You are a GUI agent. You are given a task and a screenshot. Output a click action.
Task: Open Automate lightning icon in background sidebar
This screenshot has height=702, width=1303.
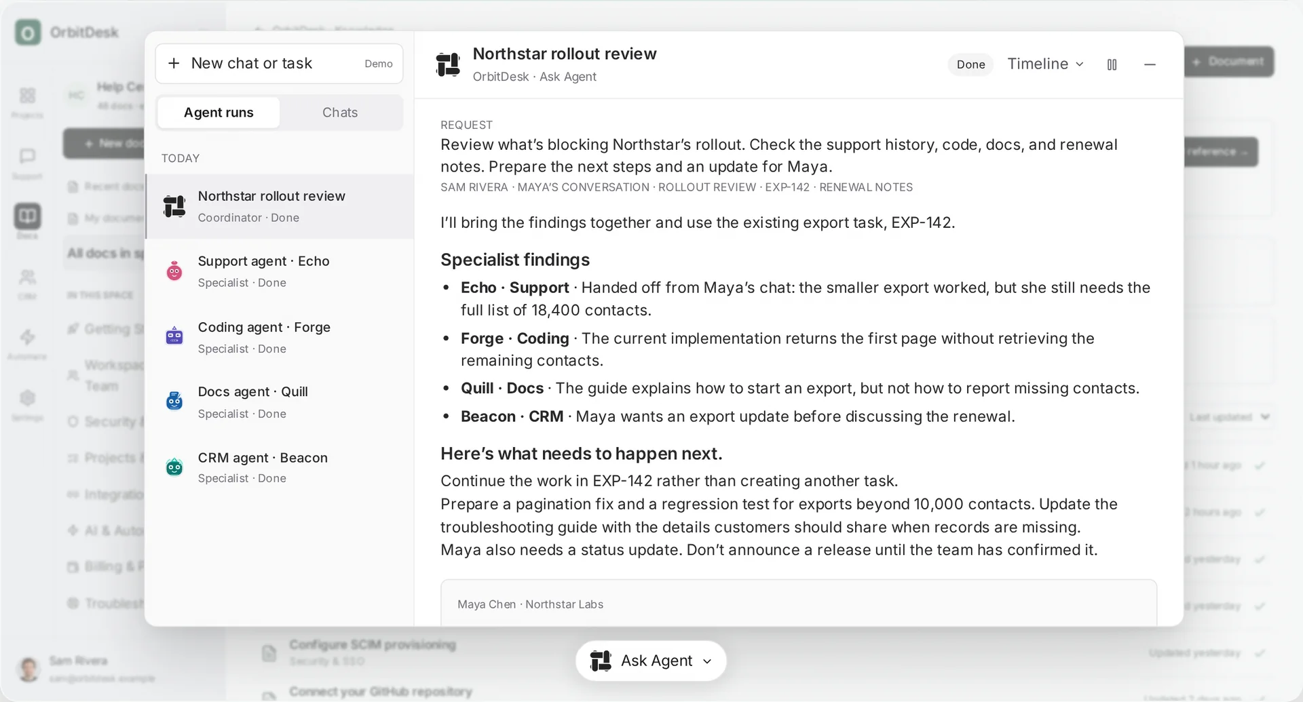click(27, 343)
